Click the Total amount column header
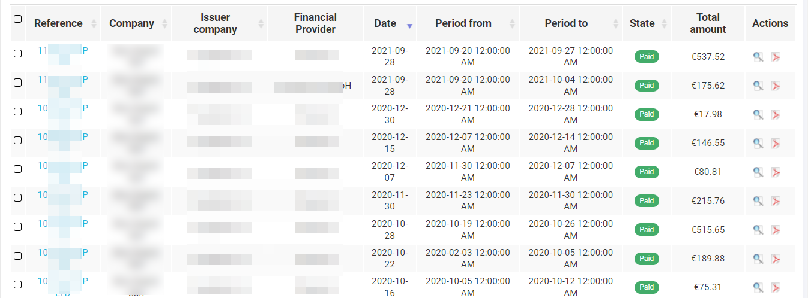Image resolution: width=808 pixels, height=298 pixels. tap(708, 23)
